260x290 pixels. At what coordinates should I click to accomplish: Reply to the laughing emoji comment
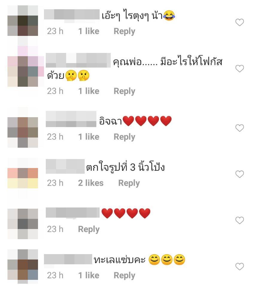[x=124, y=31]
